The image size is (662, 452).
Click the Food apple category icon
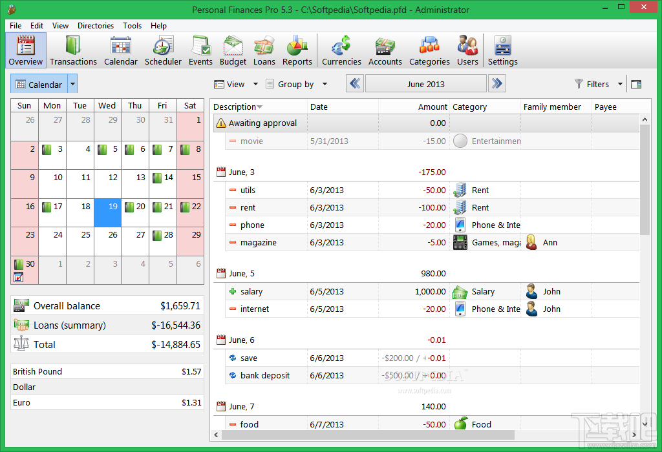460,424
